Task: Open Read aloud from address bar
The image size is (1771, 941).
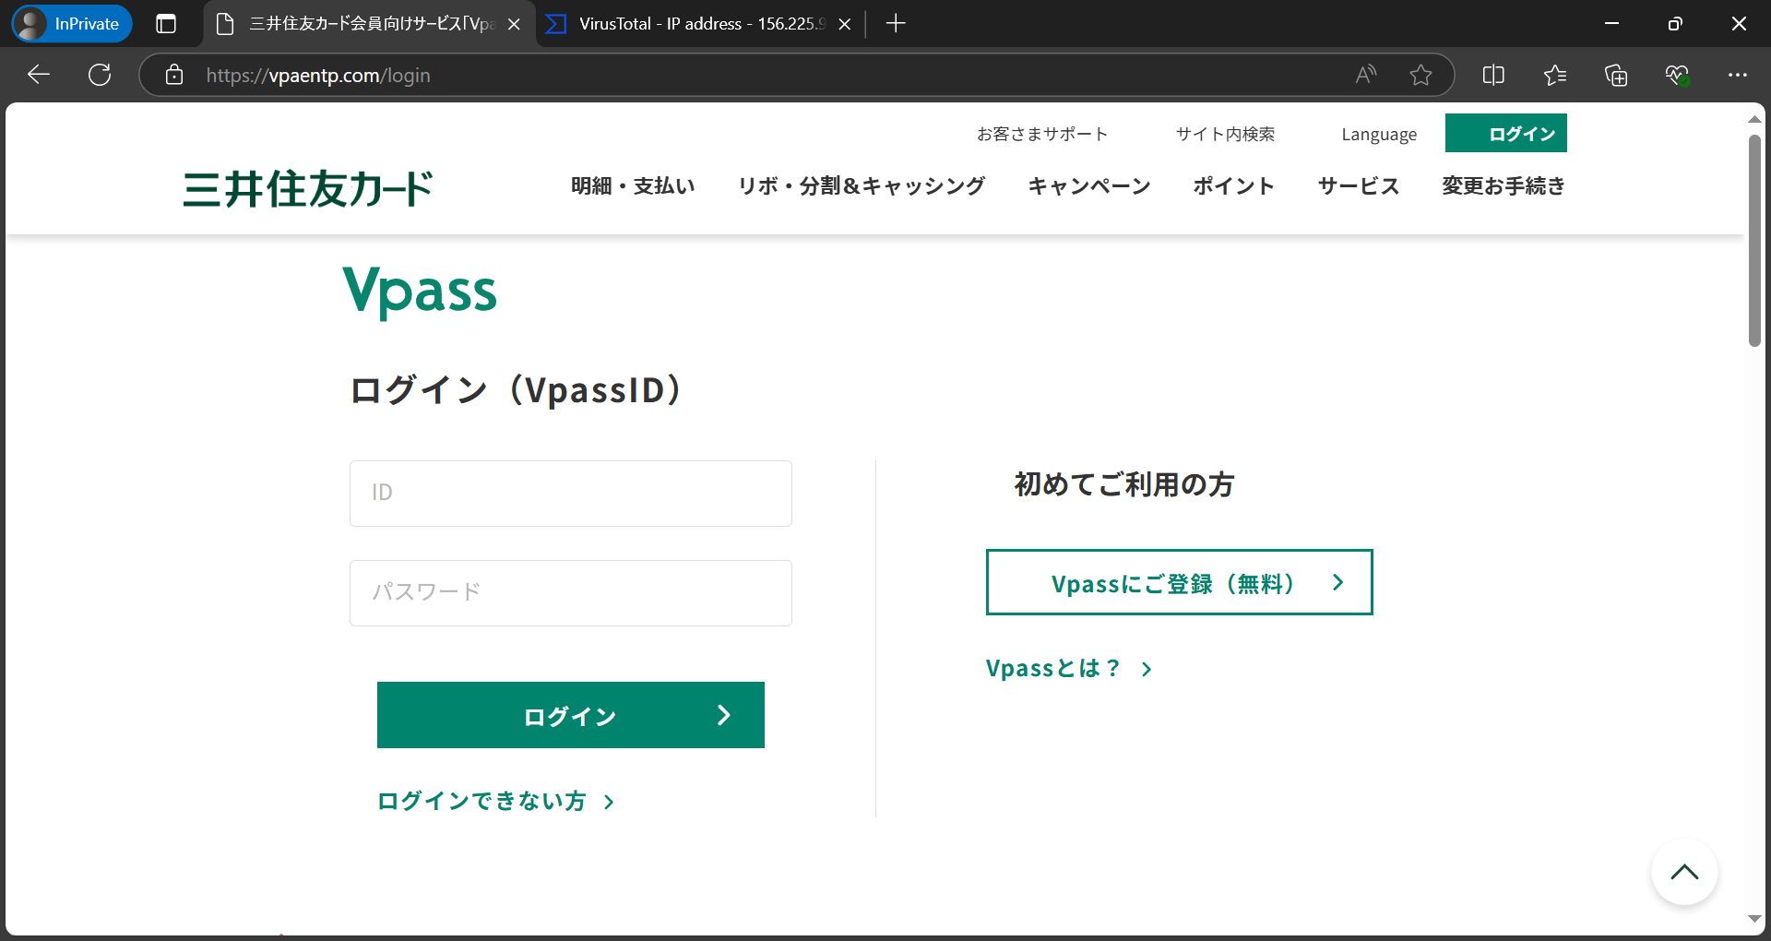Action: coord(1366,75)
